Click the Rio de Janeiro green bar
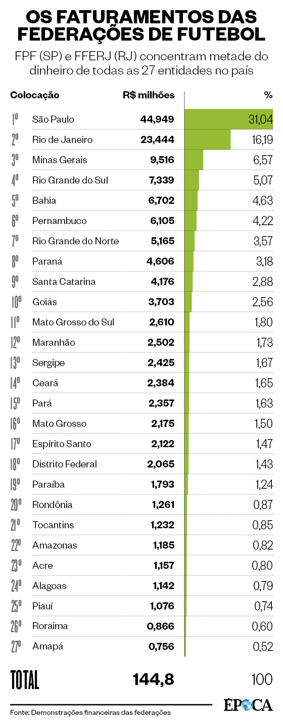 [208, 139]
